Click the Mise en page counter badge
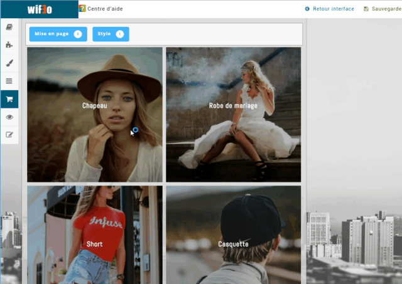Screen dimensions: 402x284 (78, 34)
